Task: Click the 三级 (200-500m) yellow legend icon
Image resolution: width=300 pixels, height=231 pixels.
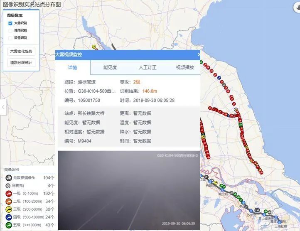Action: pyautogui.click(x=9, y=209)
